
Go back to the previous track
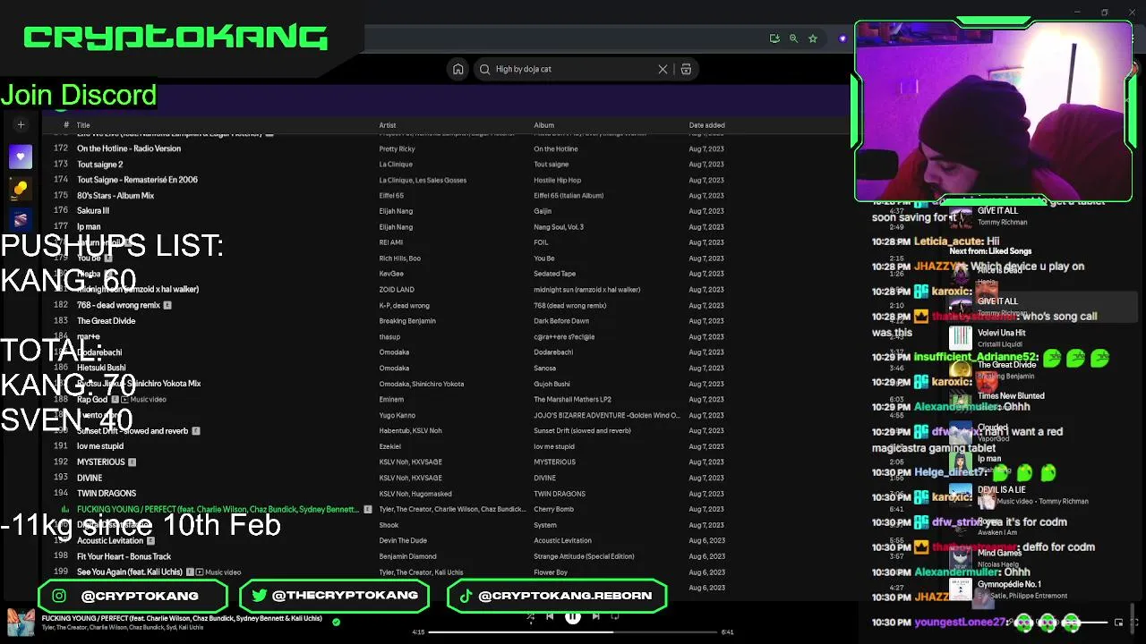[x=550, y=615]
